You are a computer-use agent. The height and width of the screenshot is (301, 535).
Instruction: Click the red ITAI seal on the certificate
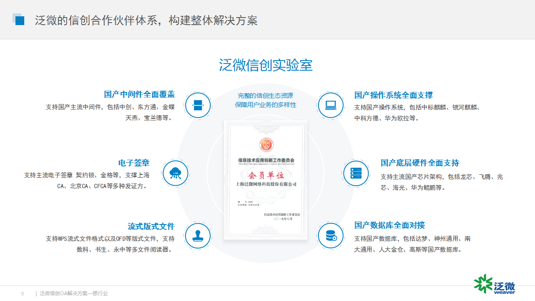coord(266,145)
